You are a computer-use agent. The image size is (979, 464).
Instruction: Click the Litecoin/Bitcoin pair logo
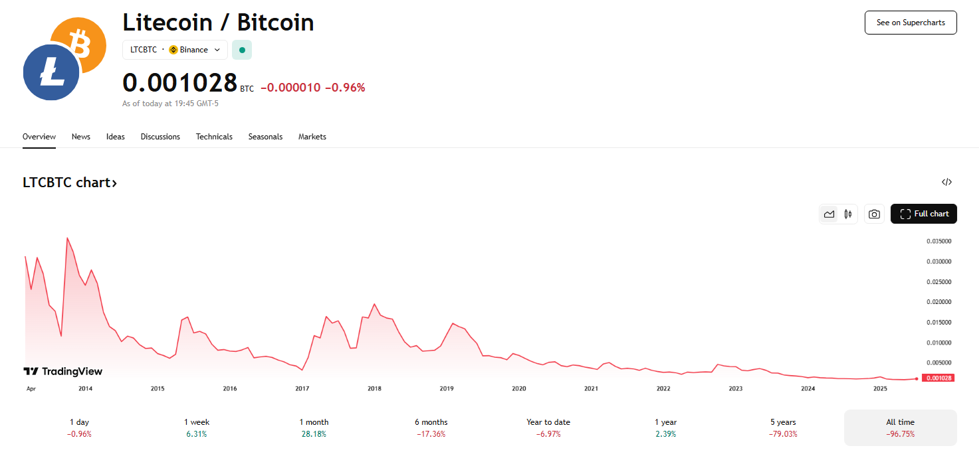coord(64,58)
